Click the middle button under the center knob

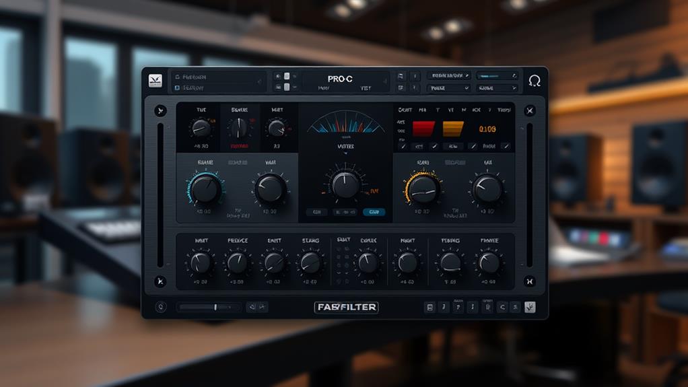coord(345,212)
